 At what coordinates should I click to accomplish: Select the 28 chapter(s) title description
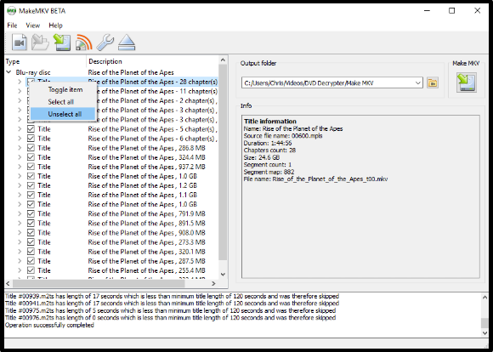coord(153,82)
